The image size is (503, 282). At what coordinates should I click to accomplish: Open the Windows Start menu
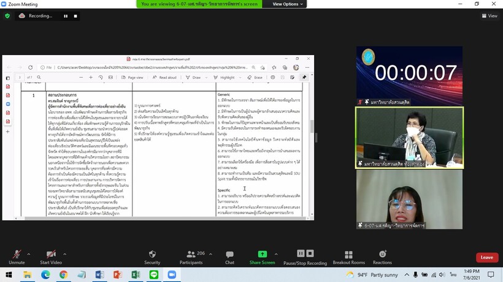click(x=9, y=275)
